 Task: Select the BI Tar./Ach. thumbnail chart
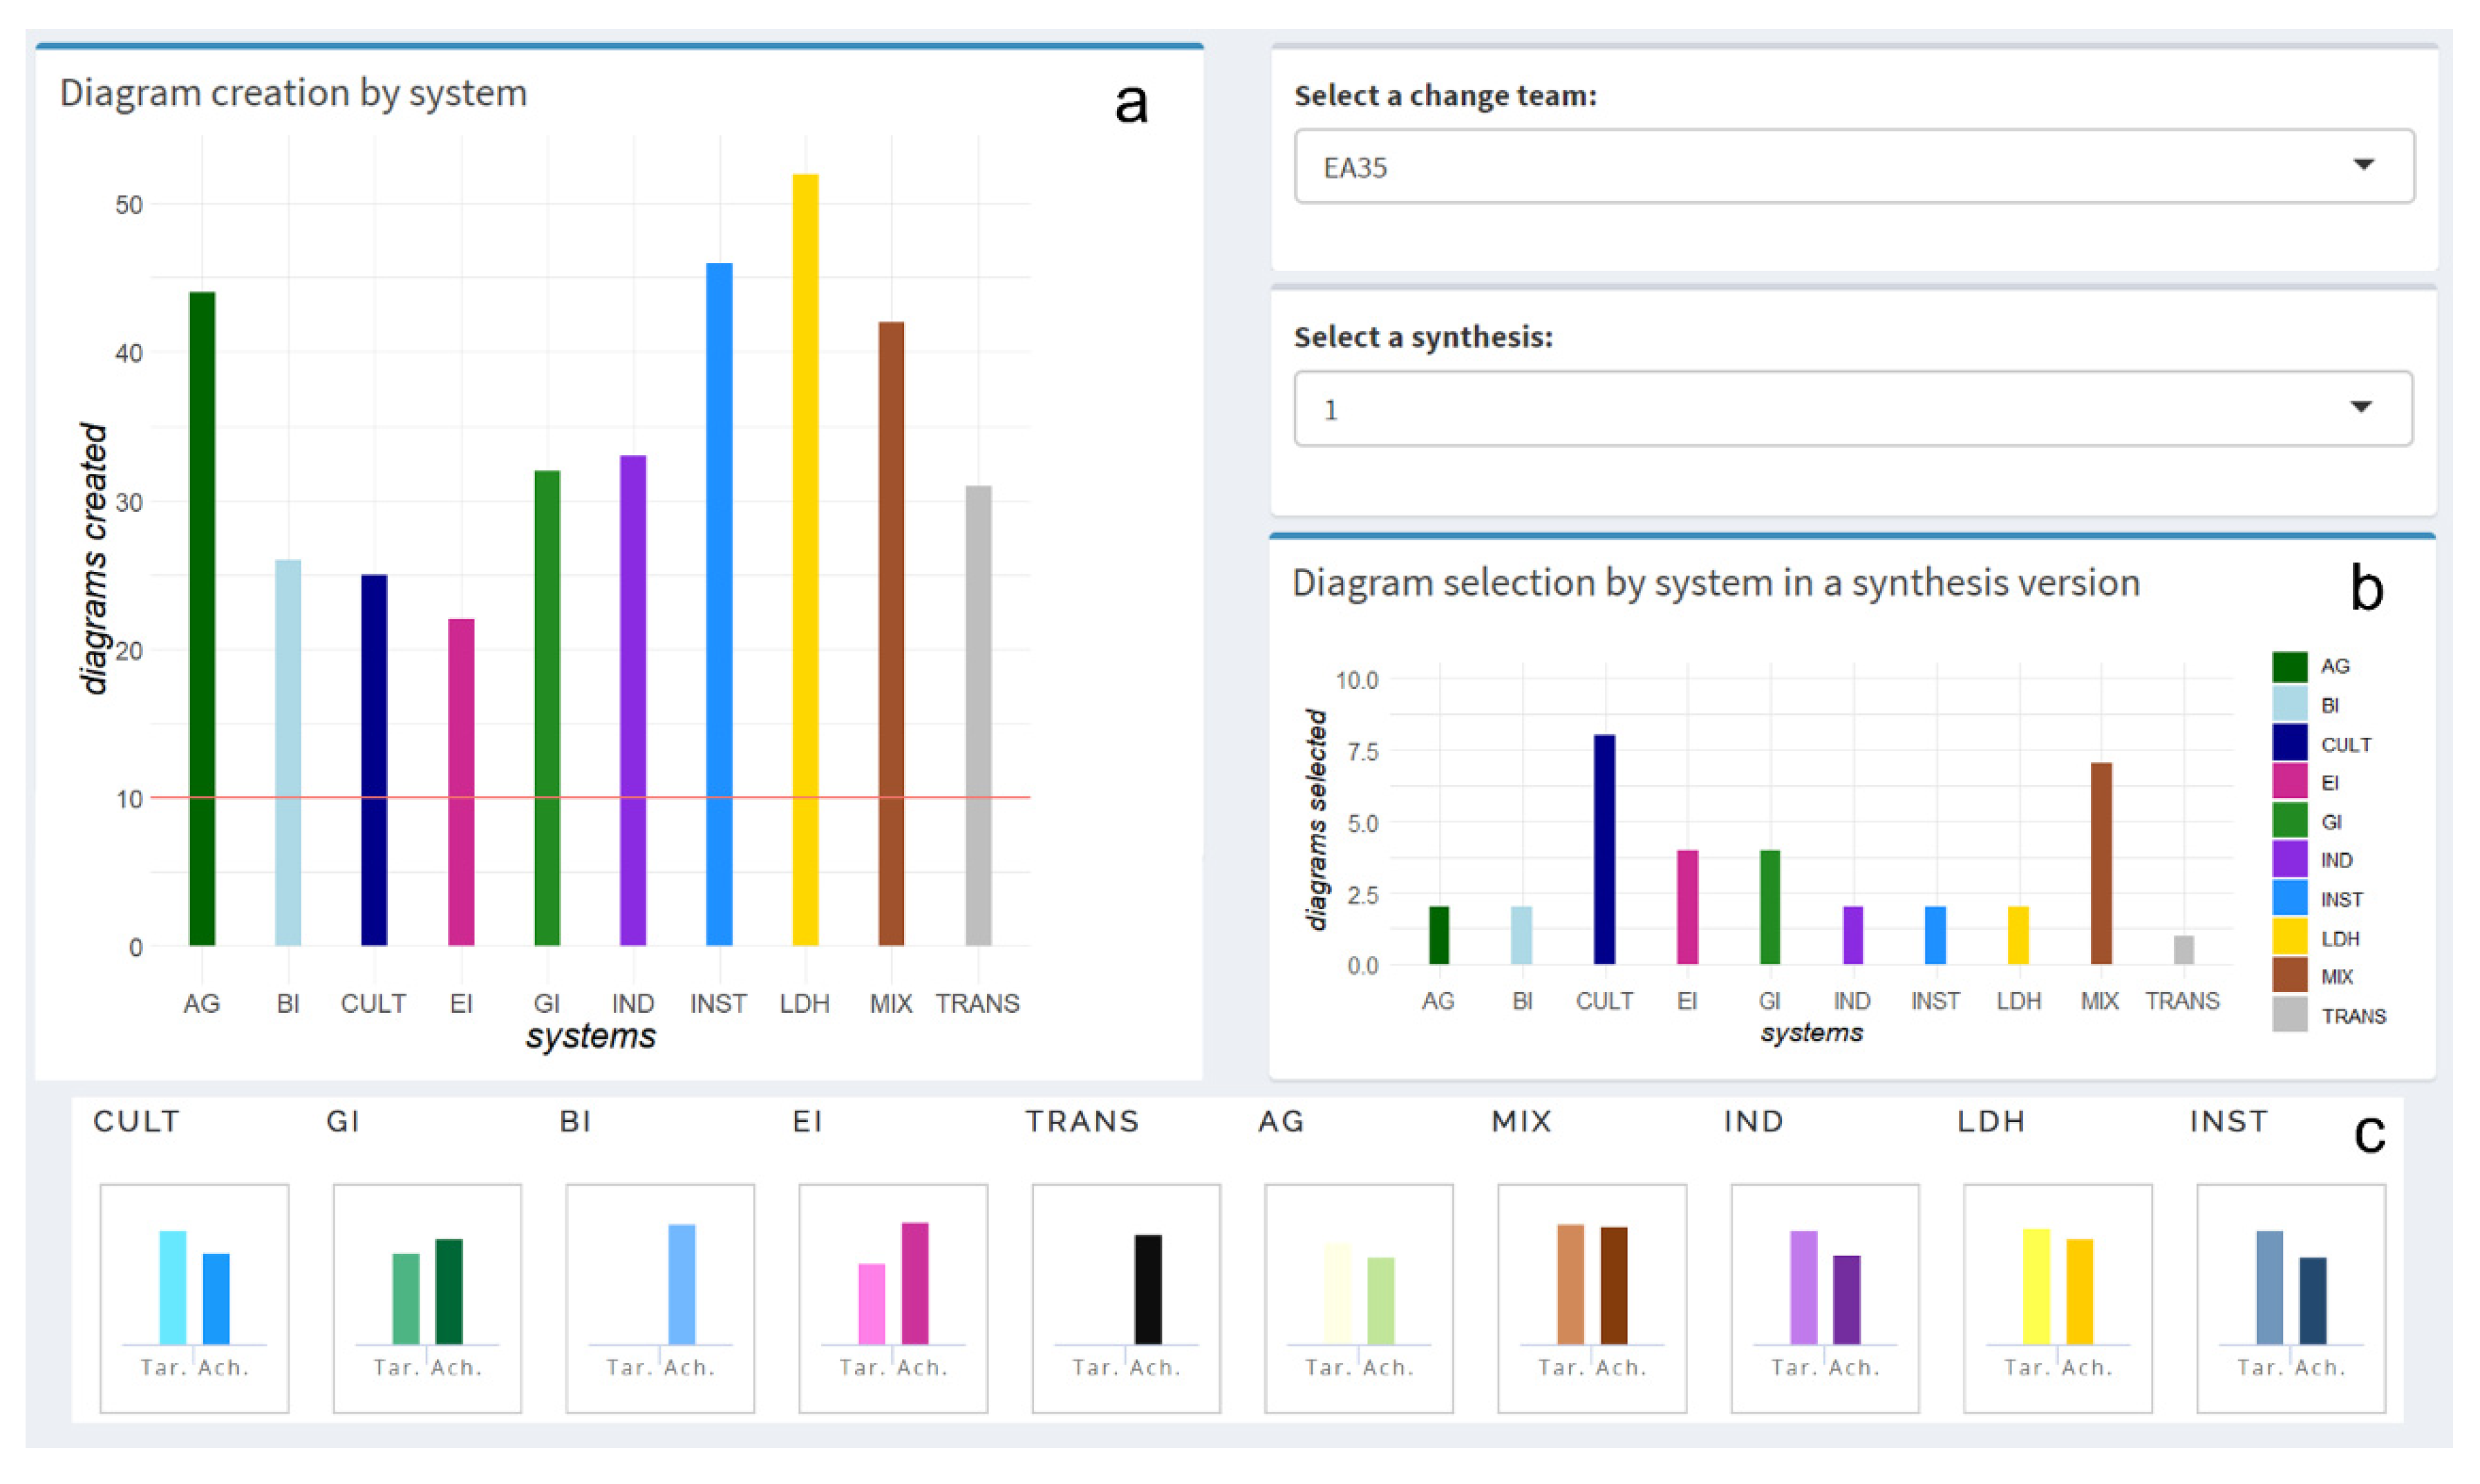coord(660,1298)
